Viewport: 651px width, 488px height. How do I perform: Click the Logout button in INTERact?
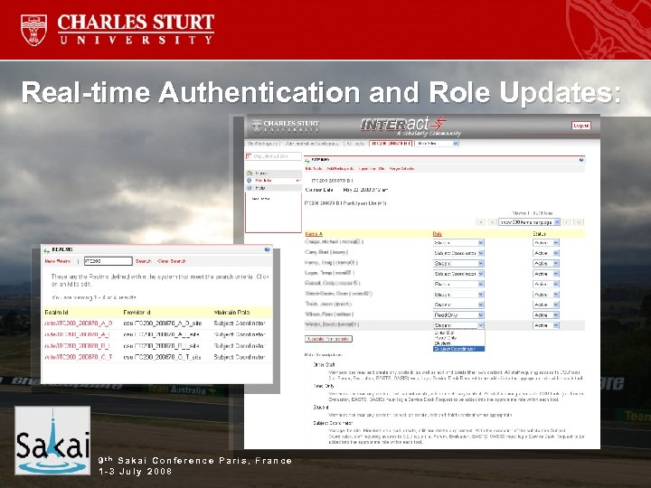click(x=580, y=126)
